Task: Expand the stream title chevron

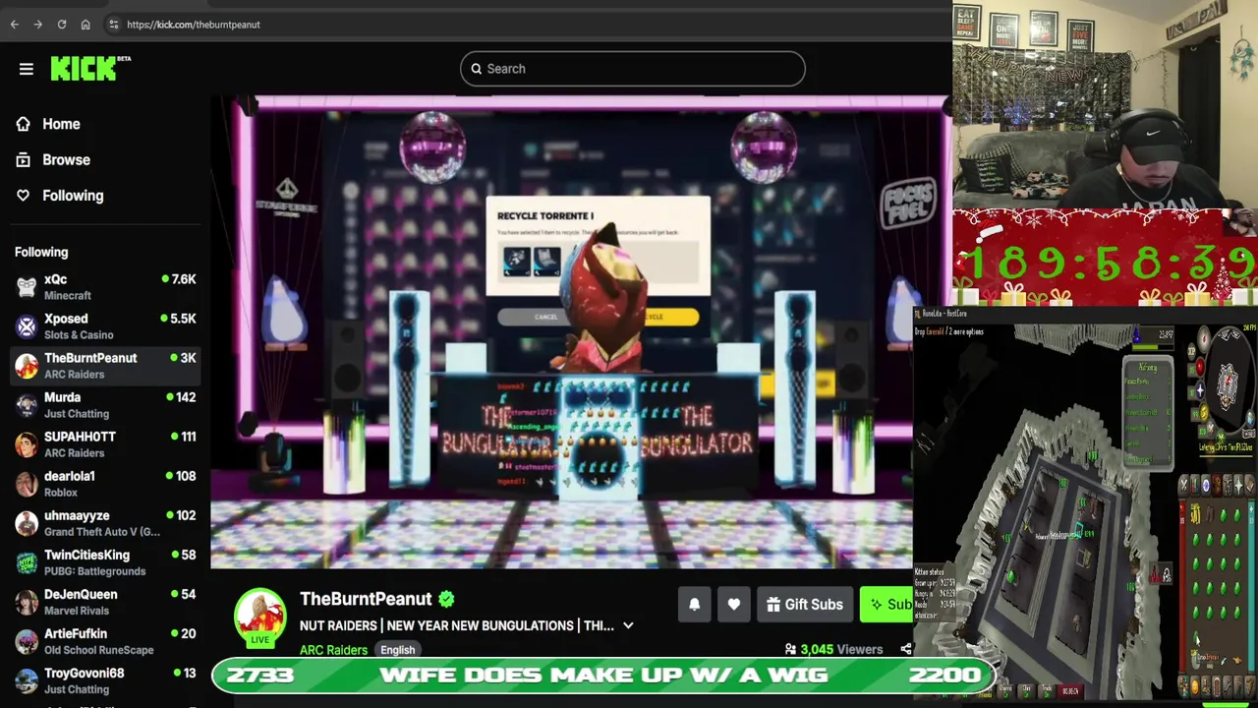Action: (x=628, y=625)
